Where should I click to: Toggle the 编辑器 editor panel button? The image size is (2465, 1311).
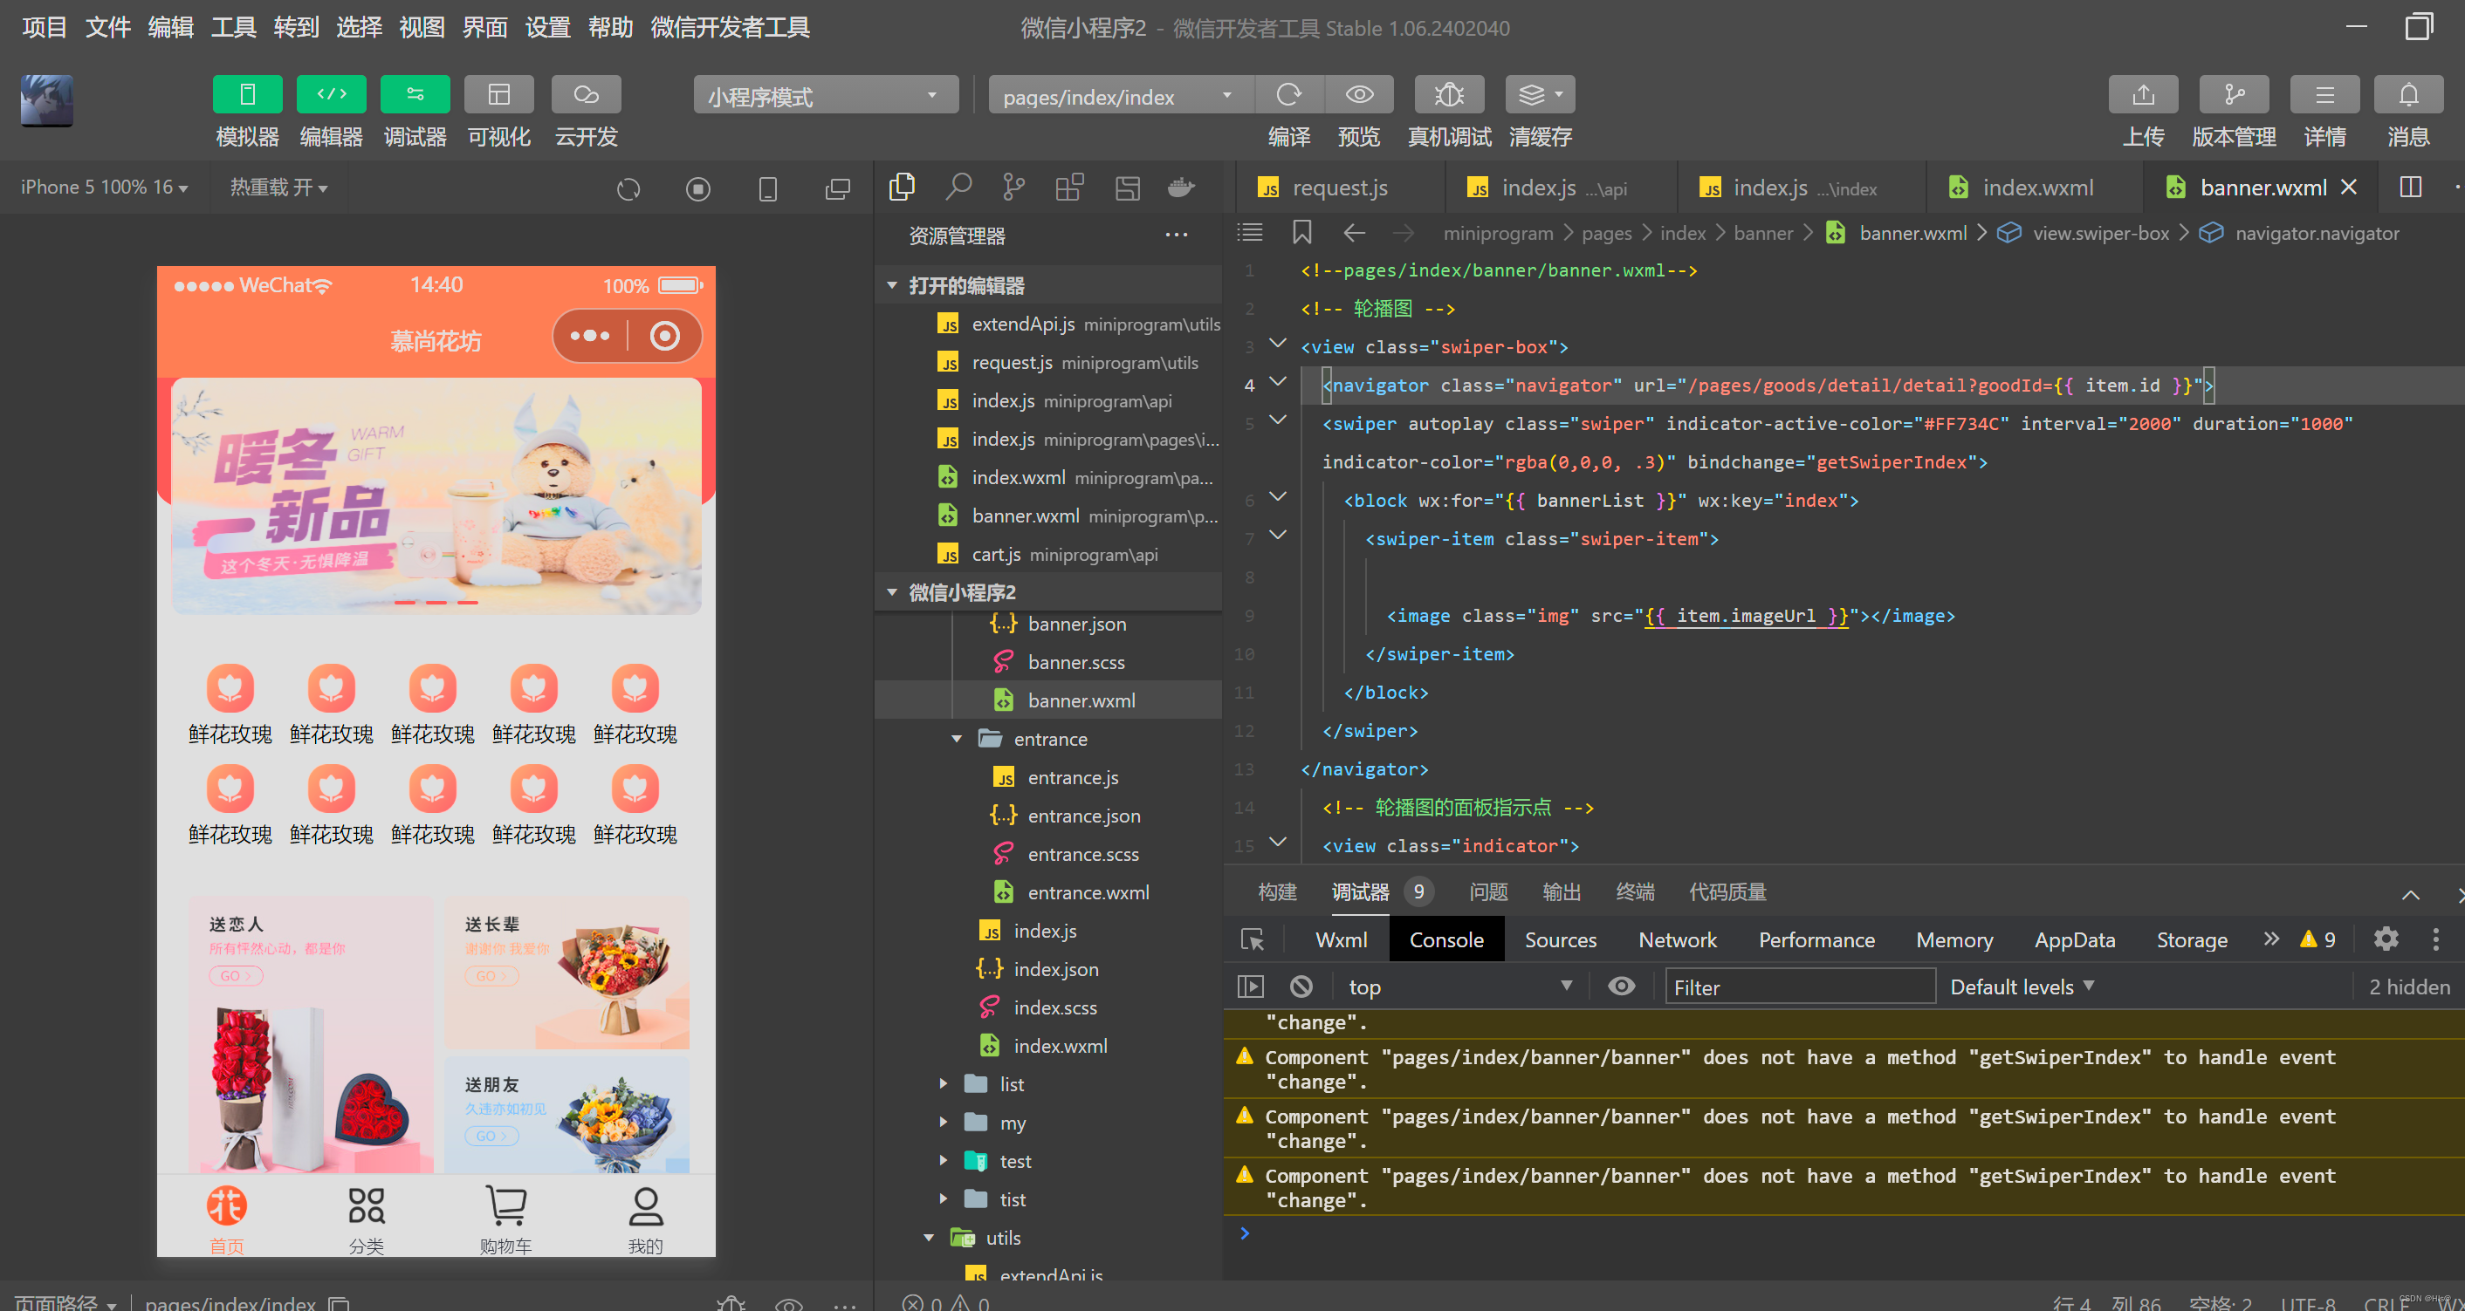click(331, 93)
